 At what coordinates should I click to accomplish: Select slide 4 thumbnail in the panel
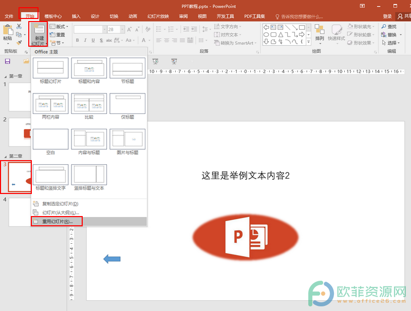tap(20, 212)
